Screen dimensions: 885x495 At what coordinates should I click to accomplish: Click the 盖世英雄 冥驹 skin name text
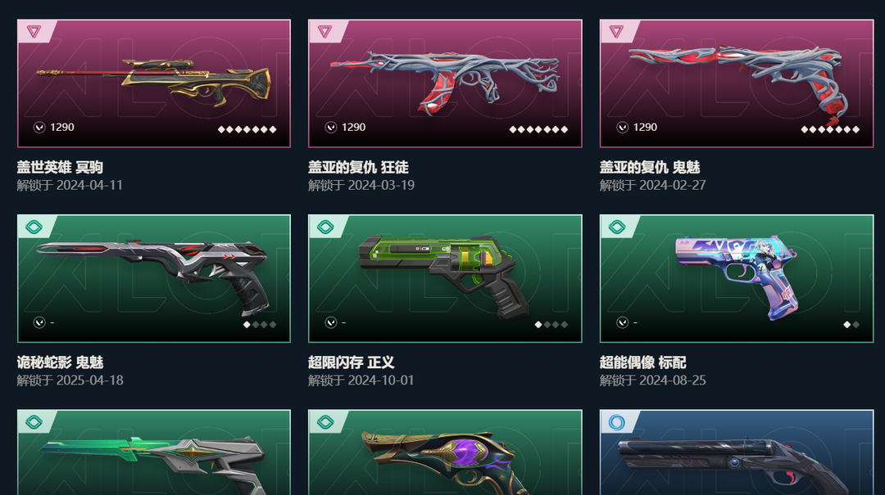point(60,168)
